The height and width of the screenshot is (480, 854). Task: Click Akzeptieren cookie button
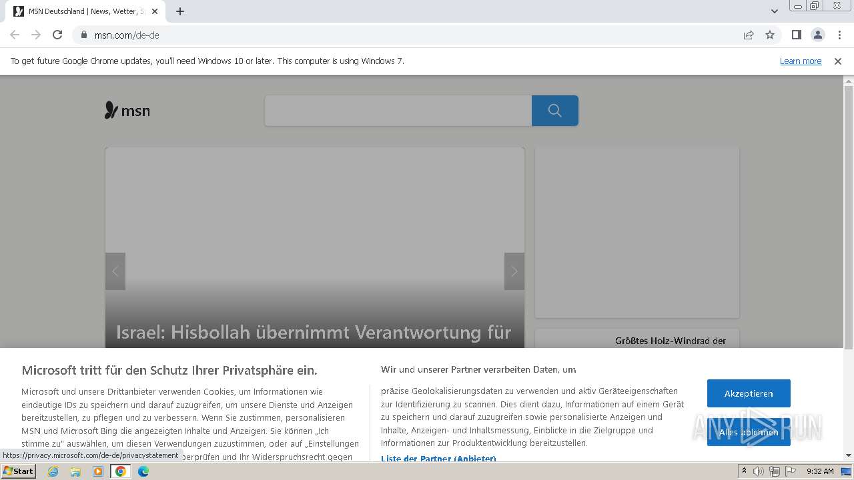tap(749, 393)
